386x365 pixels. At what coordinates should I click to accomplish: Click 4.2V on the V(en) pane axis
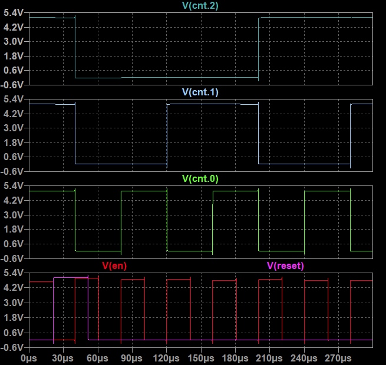pos(13,288)
